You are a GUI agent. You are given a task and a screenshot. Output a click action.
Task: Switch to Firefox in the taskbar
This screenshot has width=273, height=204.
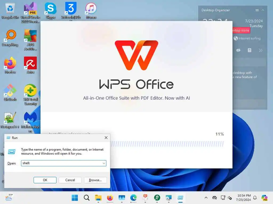(110, 198)
